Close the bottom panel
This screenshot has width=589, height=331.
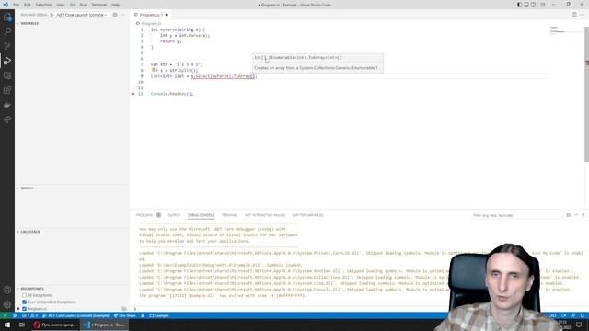click(583, 215)
